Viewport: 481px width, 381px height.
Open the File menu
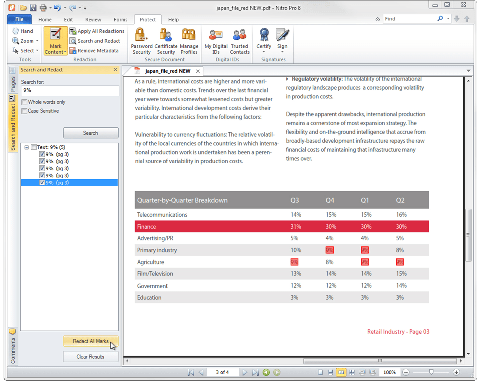[x=19, y=19]
